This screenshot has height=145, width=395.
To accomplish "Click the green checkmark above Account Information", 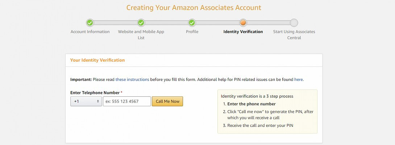I will click(x=90, y=23).
